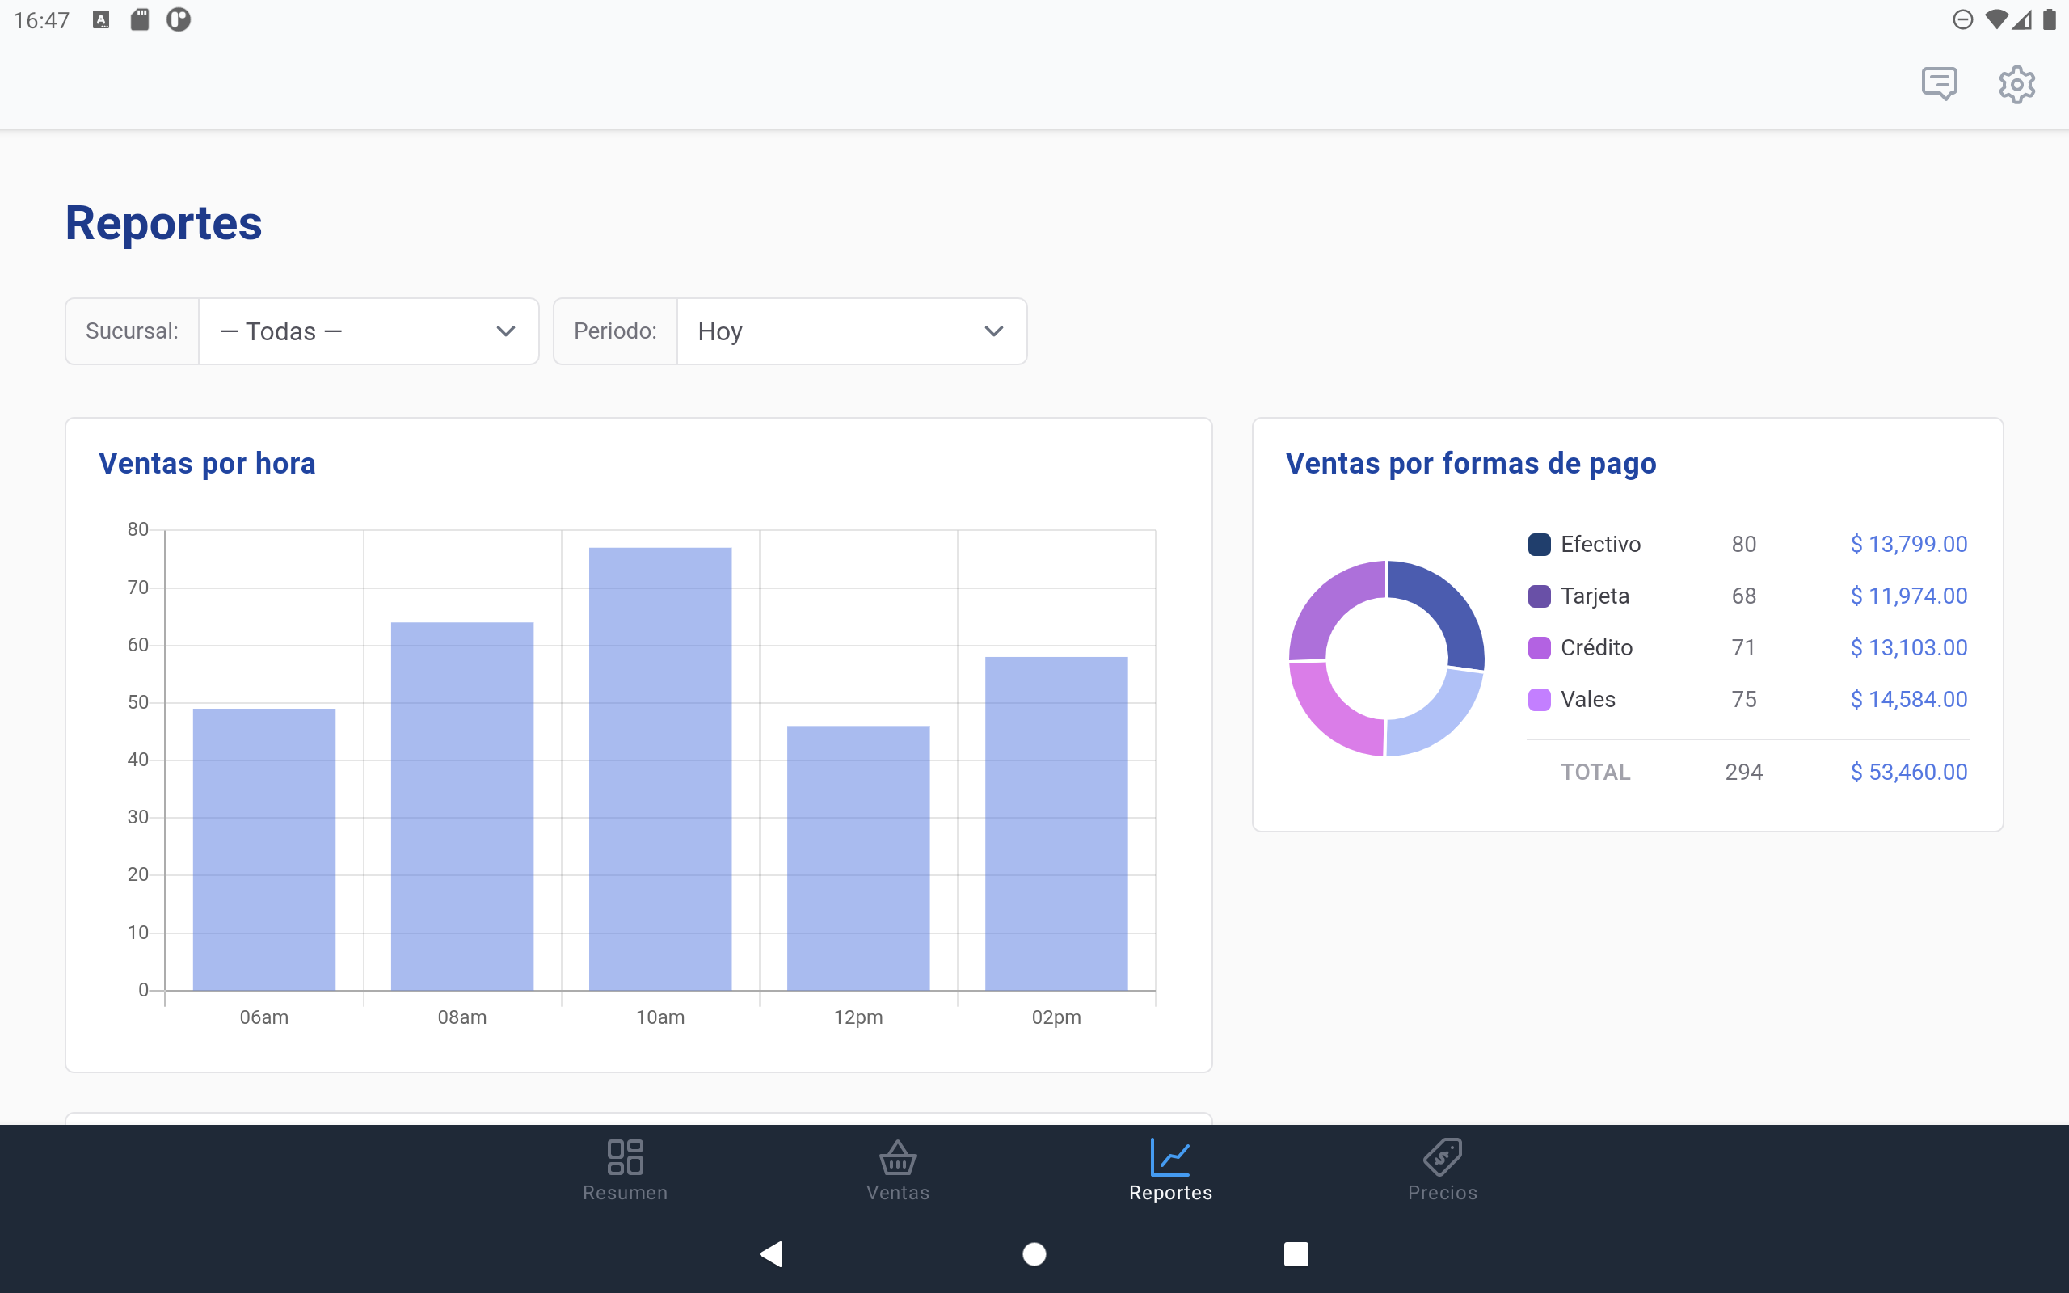Tap the Reportes chart icon
Image resolution: width=2069 pixels, height=1293 pixels.
[1170, 1156]
